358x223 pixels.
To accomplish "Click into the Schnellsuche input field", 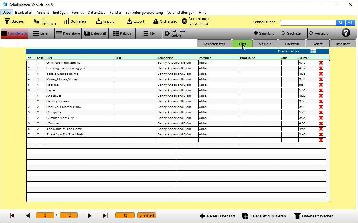I will [x=308, y=23].
